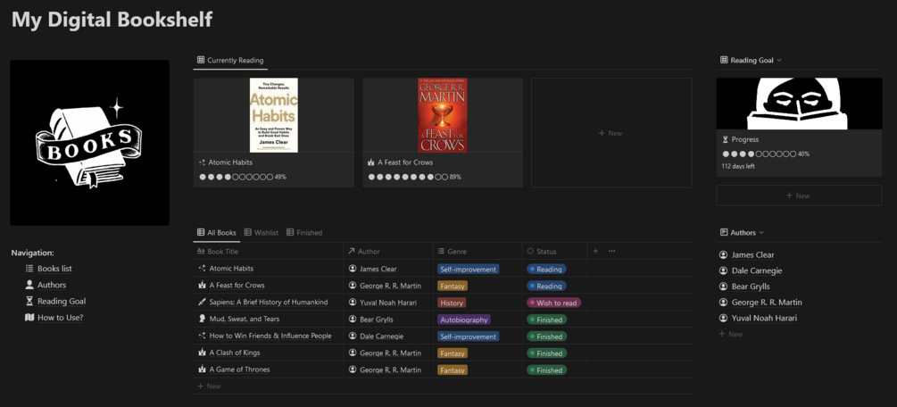Add a new card in Currently Reading gallery

[611, 133]
